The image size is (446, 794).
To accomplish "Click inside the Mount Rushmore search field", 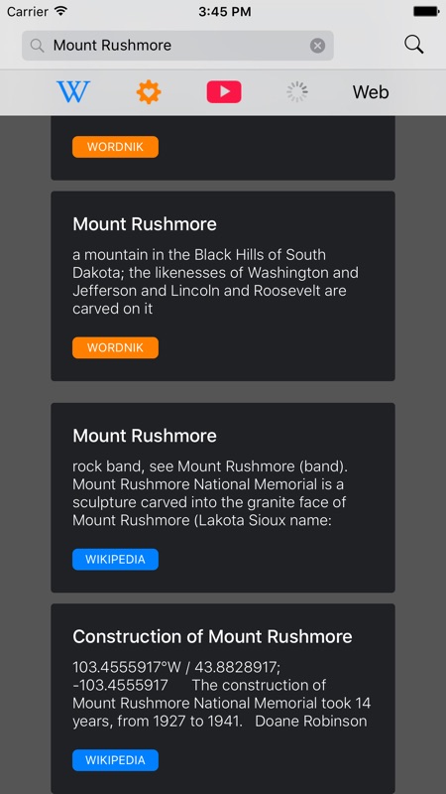I will tap(177, 46).
